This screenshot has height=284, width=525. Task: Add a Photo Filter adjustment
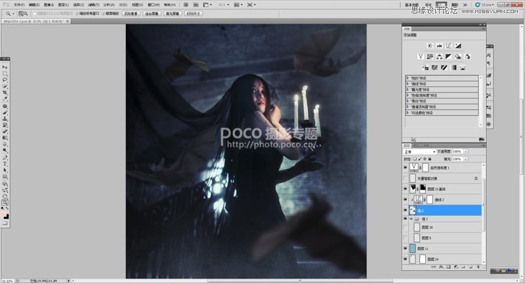coord(458,56)
